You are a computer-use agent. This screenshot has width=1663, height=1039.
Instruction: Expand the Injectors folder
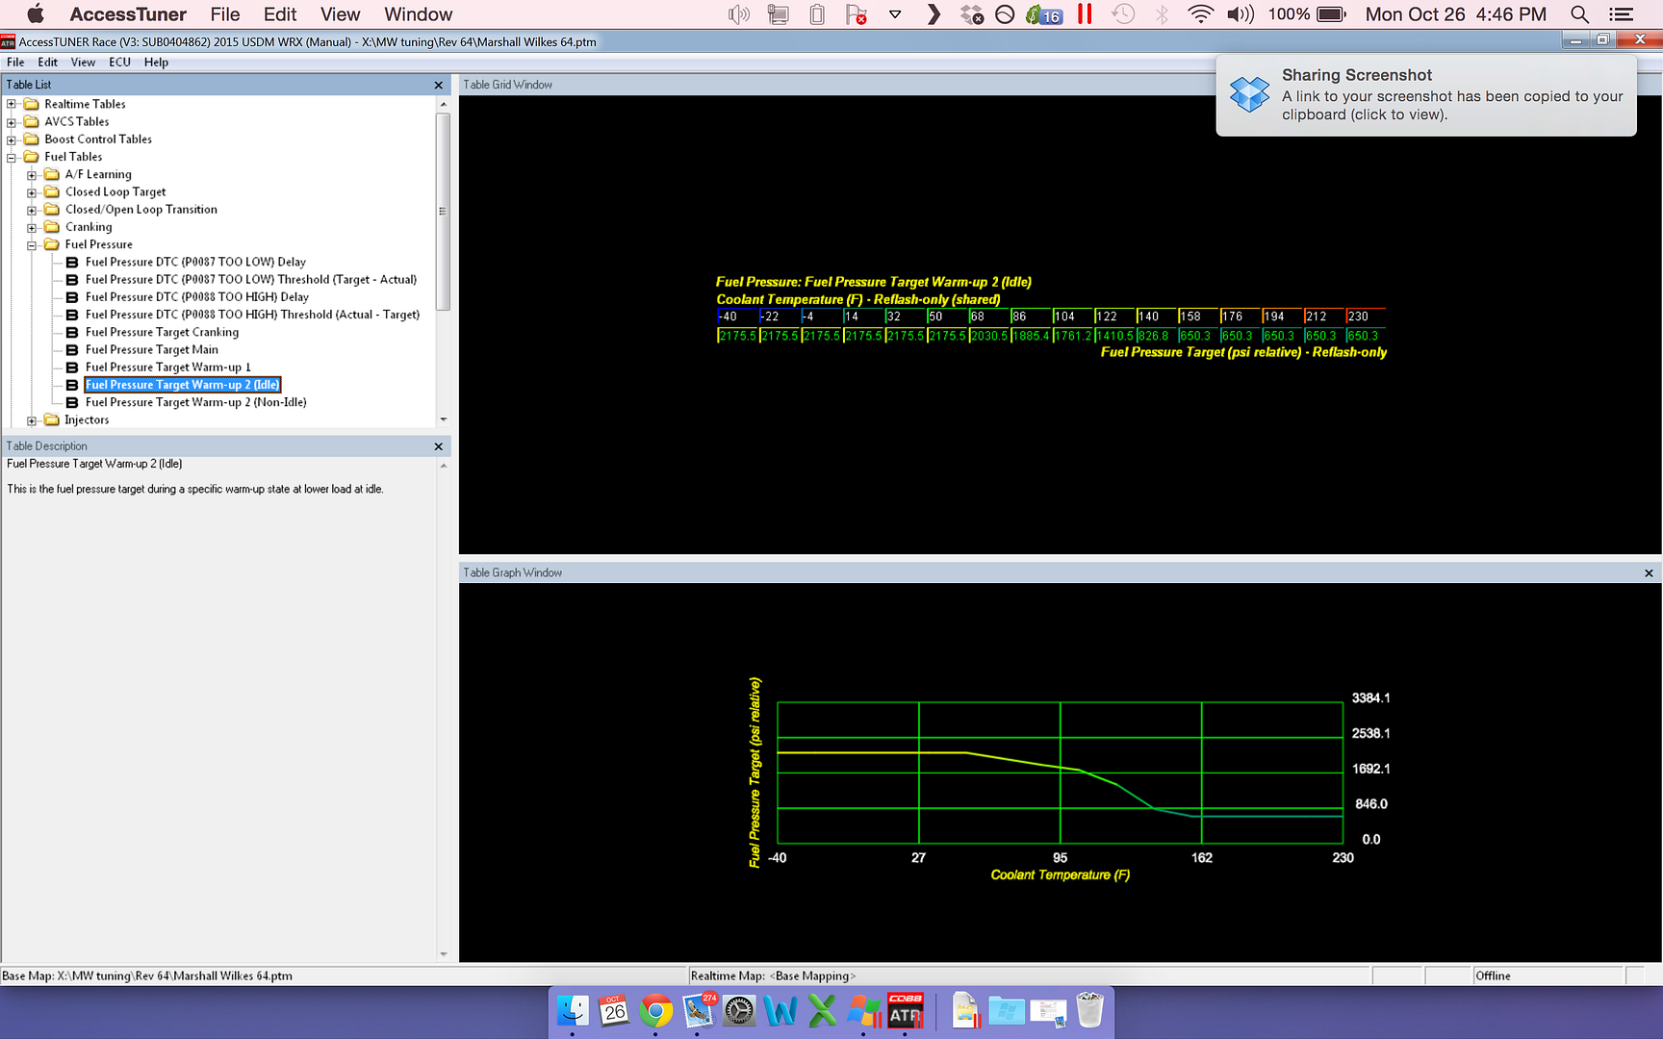[x=32, y=420]
